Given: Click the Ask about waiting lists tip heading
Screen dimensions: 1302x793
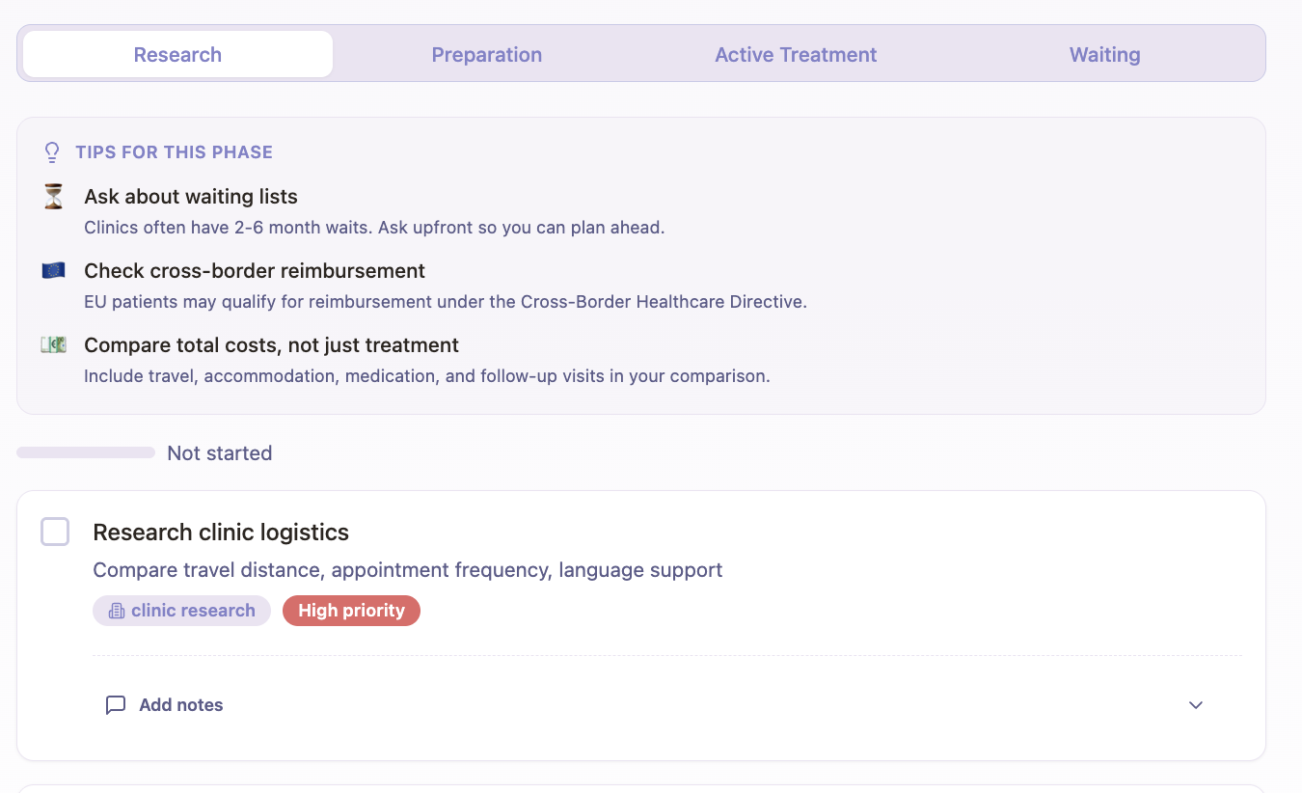Looking at the screenshot, I should click(x=190, y=196).
